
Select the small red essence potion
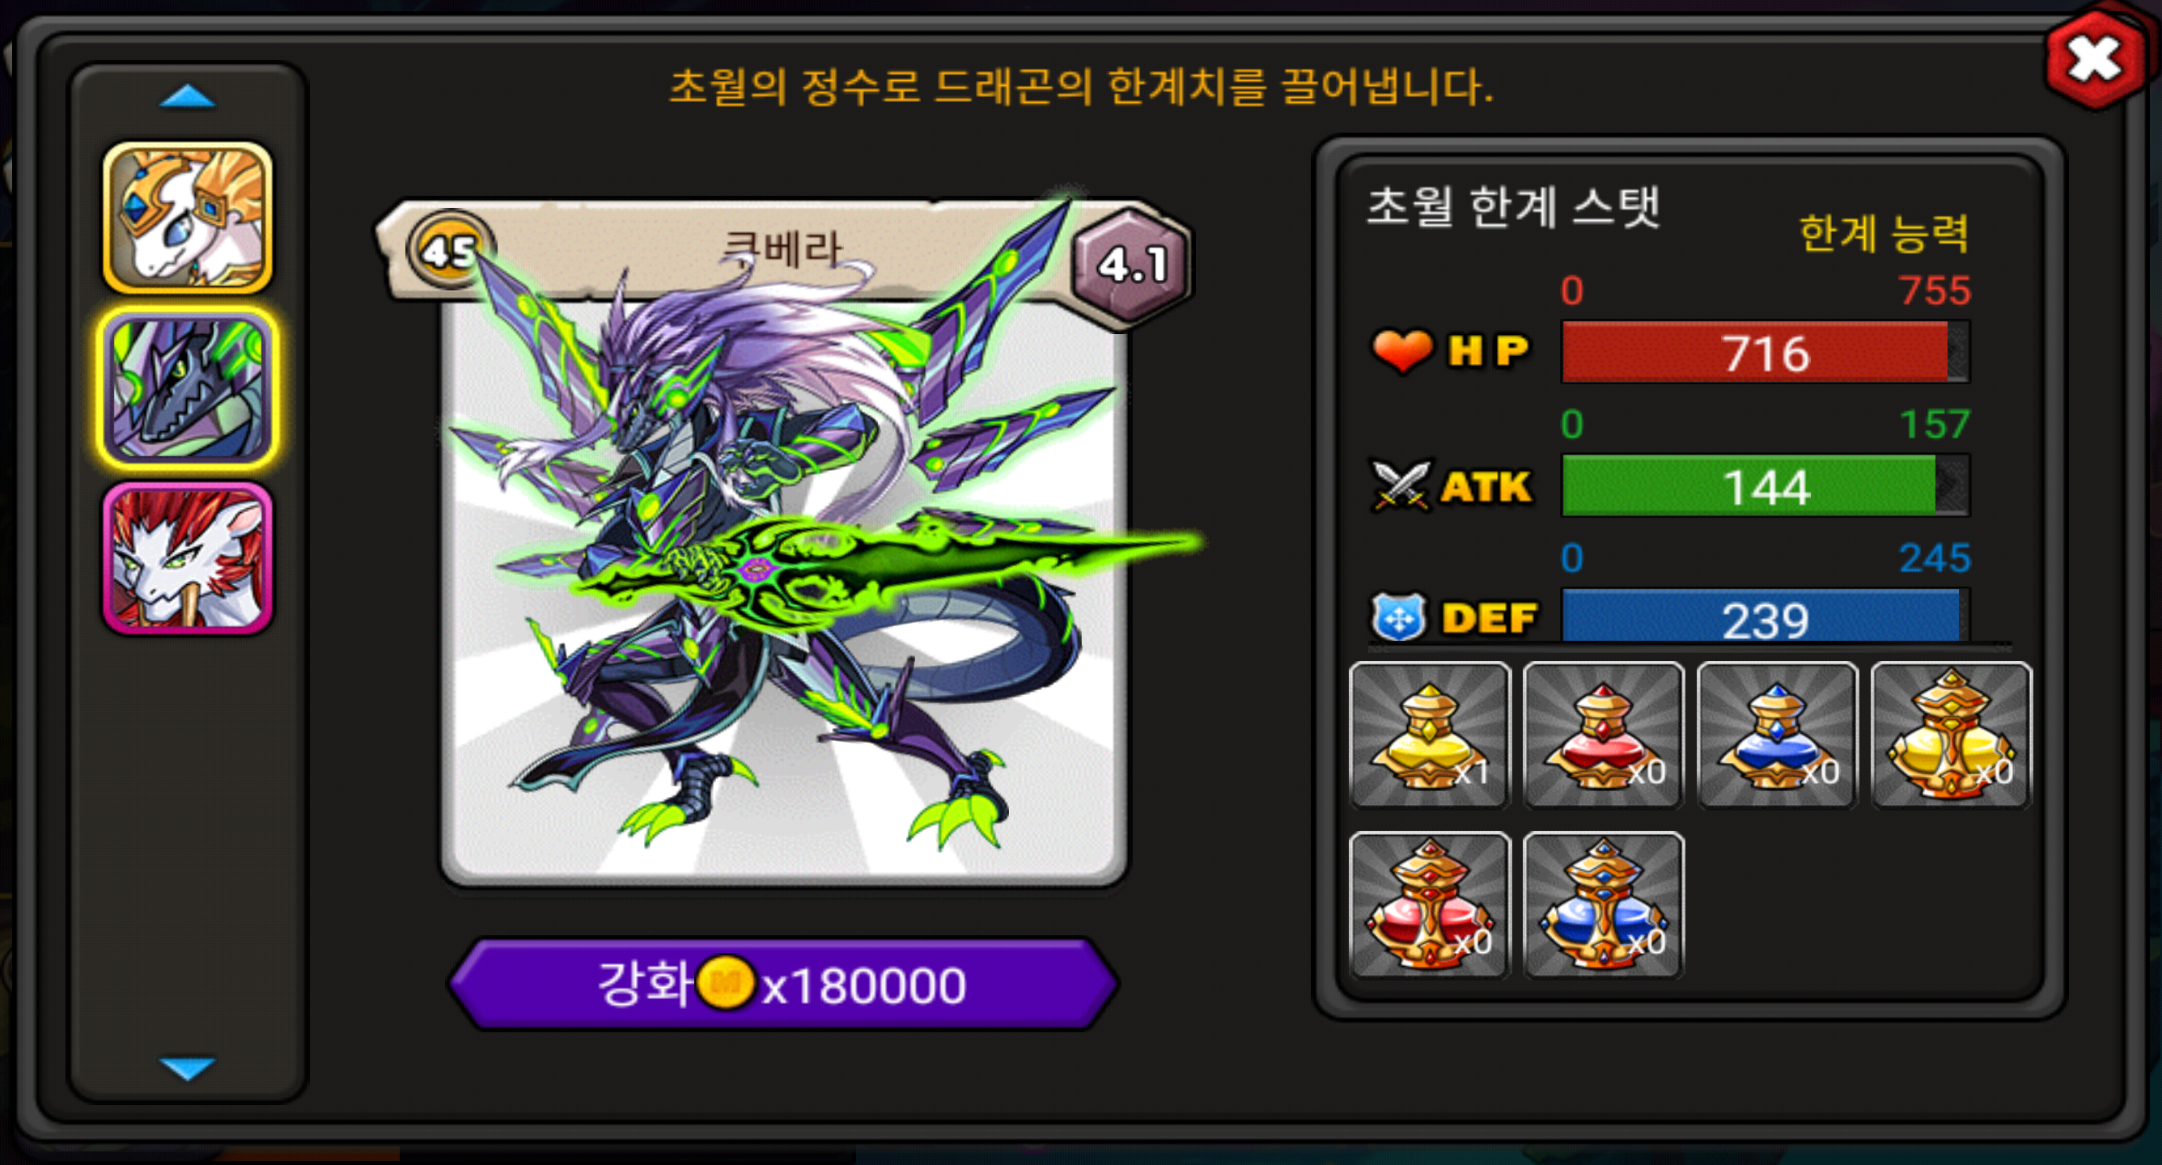coord(1603,735)
